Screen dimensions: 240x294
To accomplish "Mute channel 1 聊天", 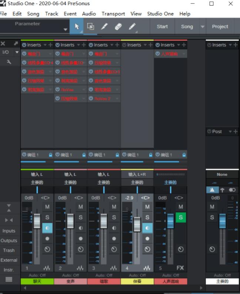I will [x=47, y=207].
